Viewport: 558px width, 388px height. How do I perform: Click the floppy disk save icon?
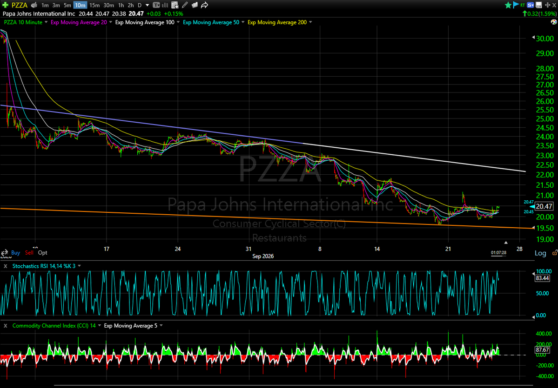pos(539,5)
